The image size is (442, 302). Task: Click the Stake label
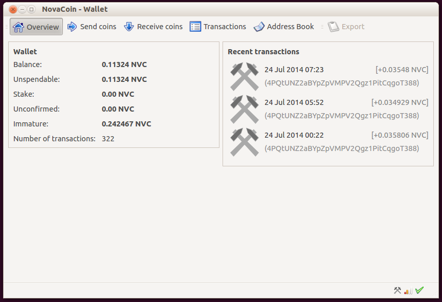[24, 94]
